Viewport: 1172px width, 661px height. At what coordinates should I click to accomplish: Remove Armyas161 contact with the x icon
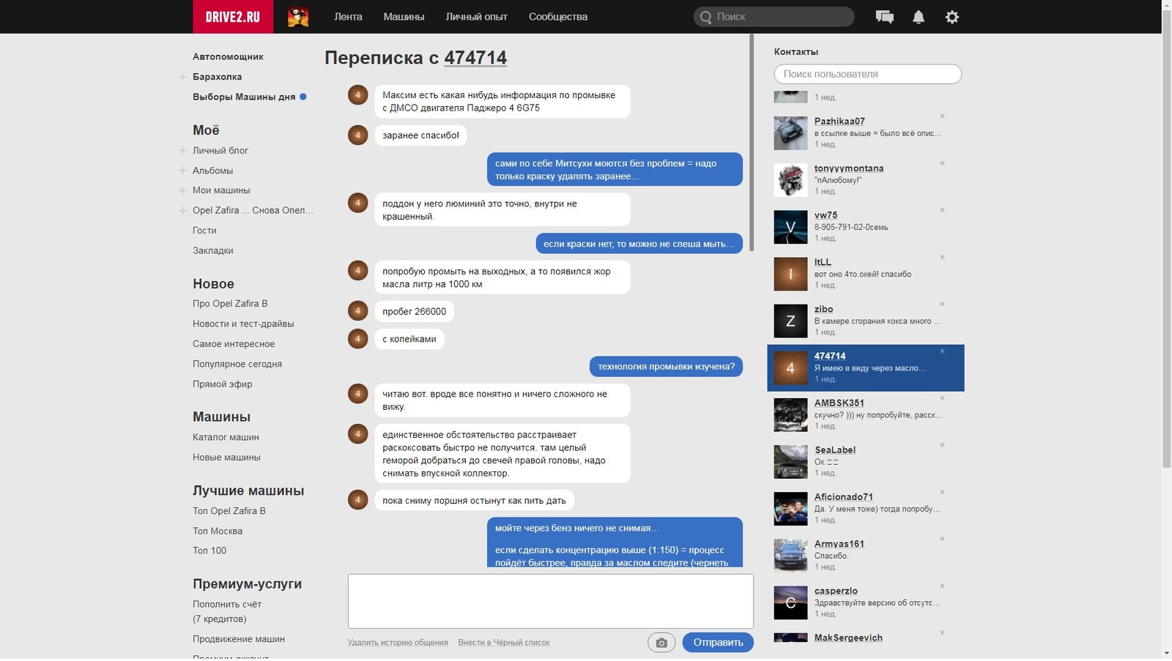point(942,539)
